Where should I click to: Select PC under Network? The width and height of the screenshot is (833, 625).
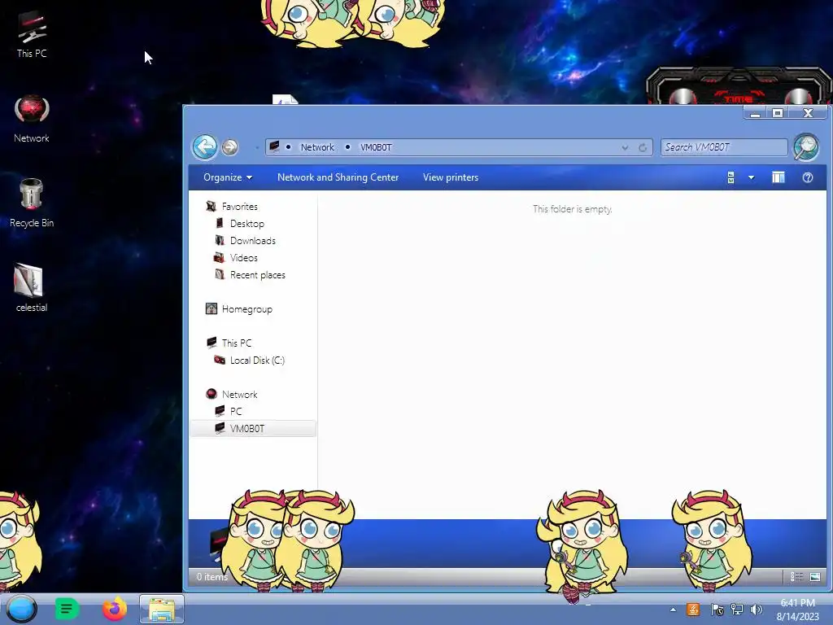pos(236,411)
